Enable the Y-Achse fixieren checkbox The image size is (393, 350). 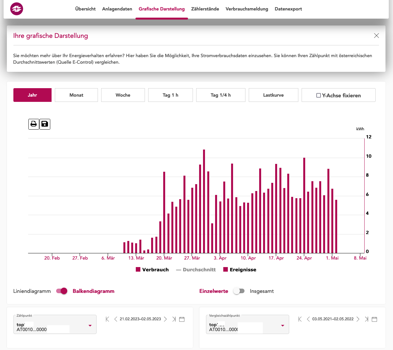[x=319, y=95]
